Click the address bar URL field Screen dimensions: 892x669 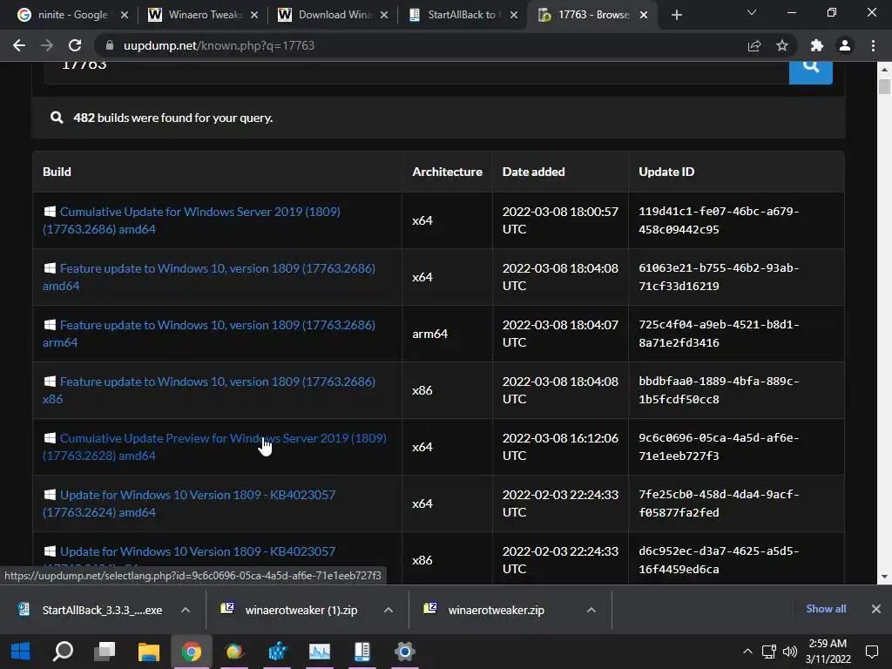coord(421,45)
